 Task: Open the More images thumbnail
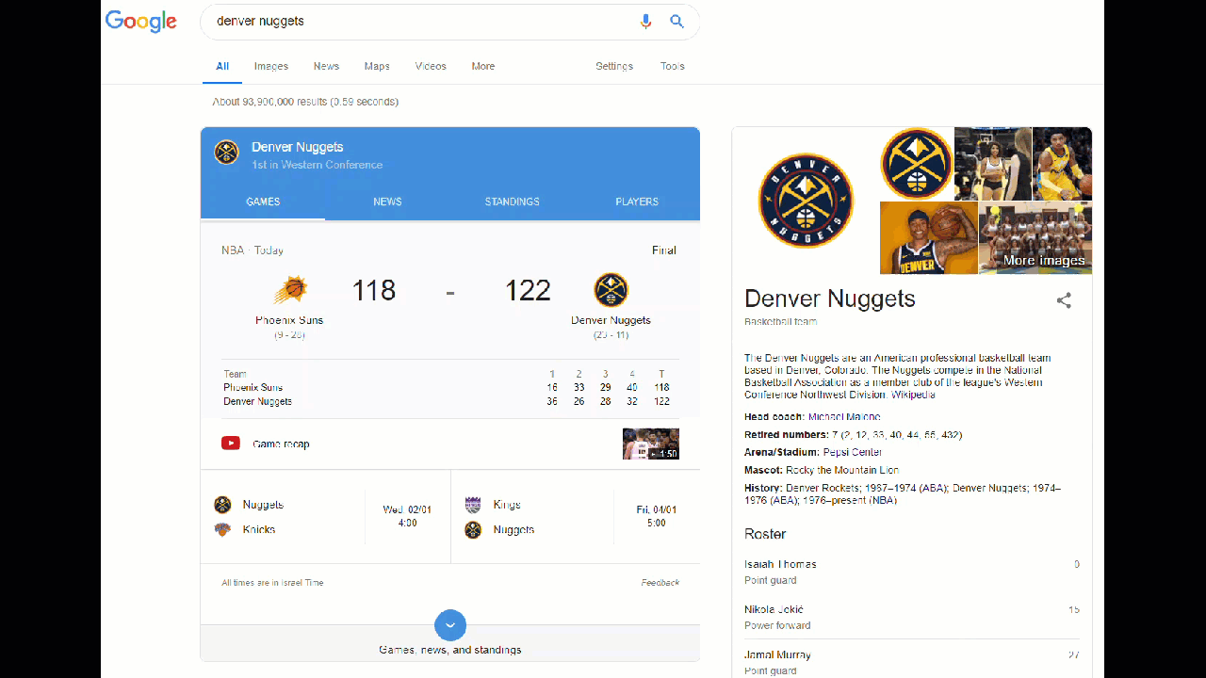pos(1035,238)
